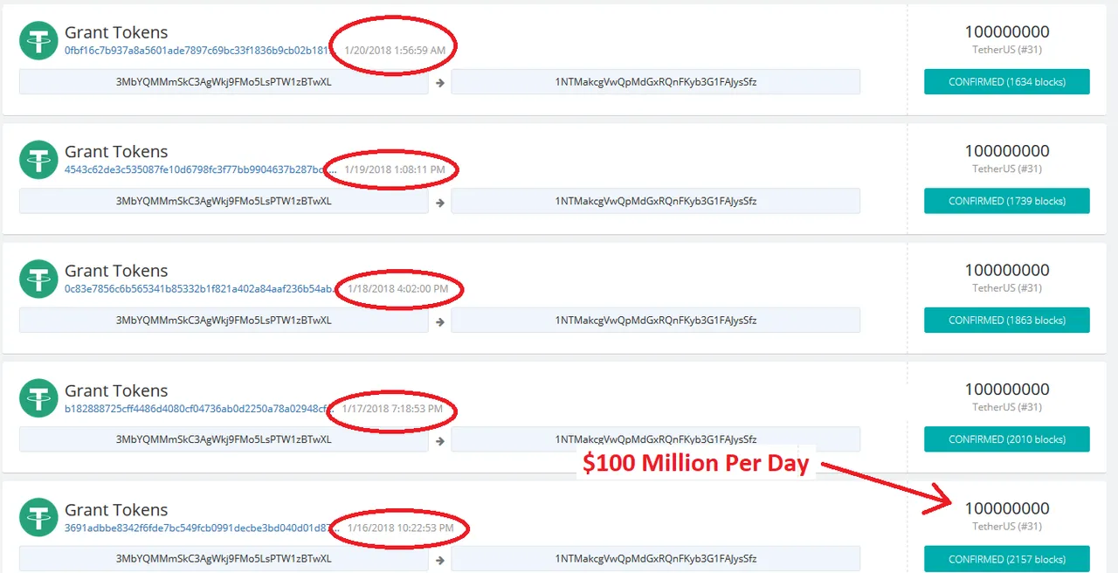The width and height of the screenshot is (1118, 573).
Task: Click the Grant Tokens title dated 1/16/2018
Action: [116, 510]
